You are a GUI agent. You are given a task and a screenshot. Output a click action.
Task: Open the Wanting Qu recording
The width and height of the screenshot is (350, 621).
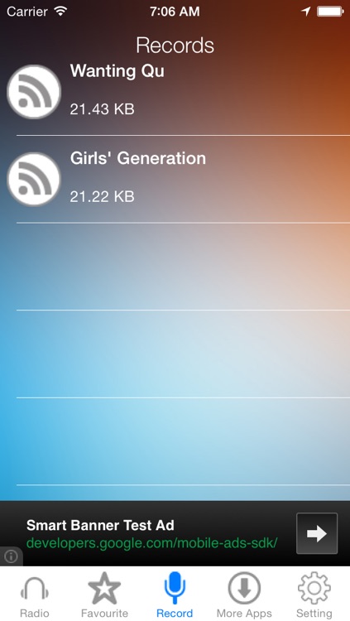point(175,92)
